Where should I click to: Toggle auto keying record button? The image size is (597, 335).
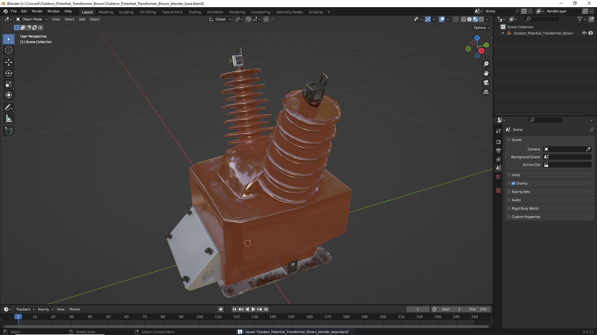click(220, 309)
